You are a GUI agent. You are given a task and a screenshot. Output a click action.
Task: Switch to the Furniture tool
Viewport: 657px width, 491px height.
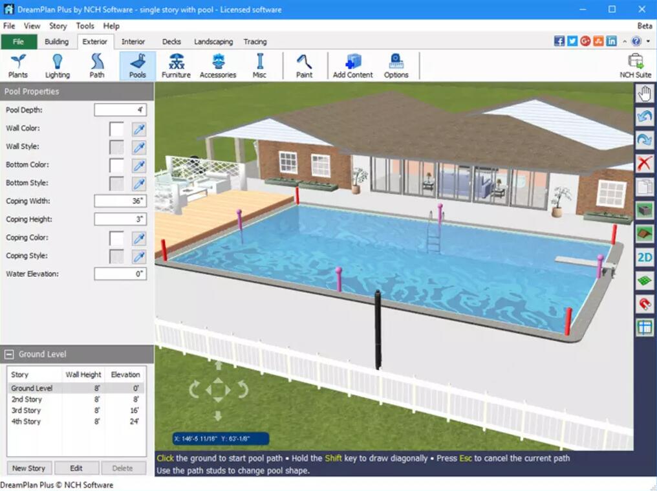pyautogui.click(x=175, y=65)
